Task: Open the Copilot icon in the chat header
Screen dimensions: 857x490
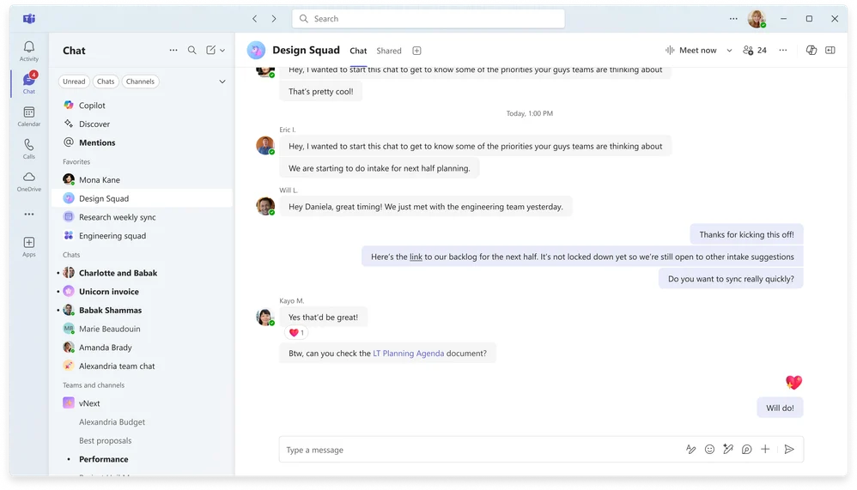Action: (x=811, y=51)
